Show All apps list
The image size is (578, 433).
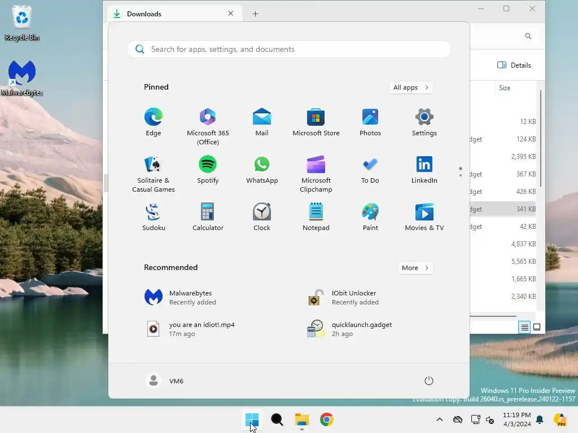click(x=411, y=87)
